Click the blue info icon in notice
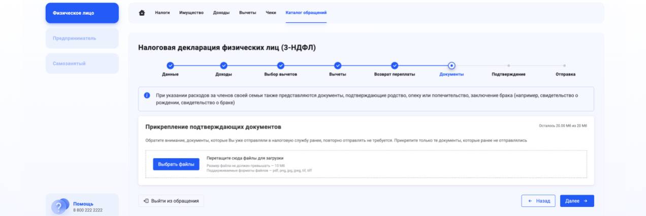 pyautogui.click(x=147, y=96)
